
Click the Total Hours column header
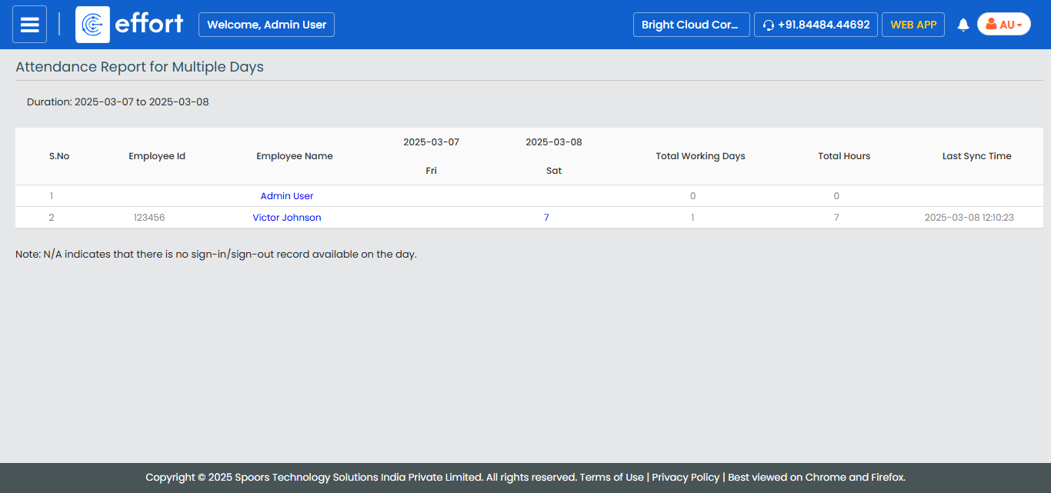click(844, 156)
